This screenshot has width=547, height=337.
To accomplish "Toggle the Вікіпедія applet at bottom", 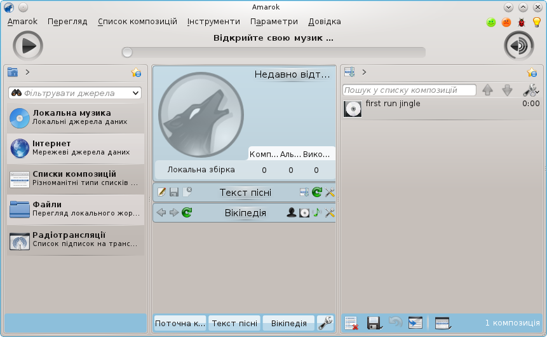I will pyautogui.click(x=289, y=323).
